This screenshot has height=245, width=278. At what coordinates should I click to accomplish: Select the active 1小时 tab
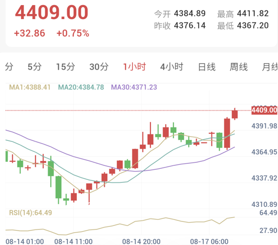(134, 67)
